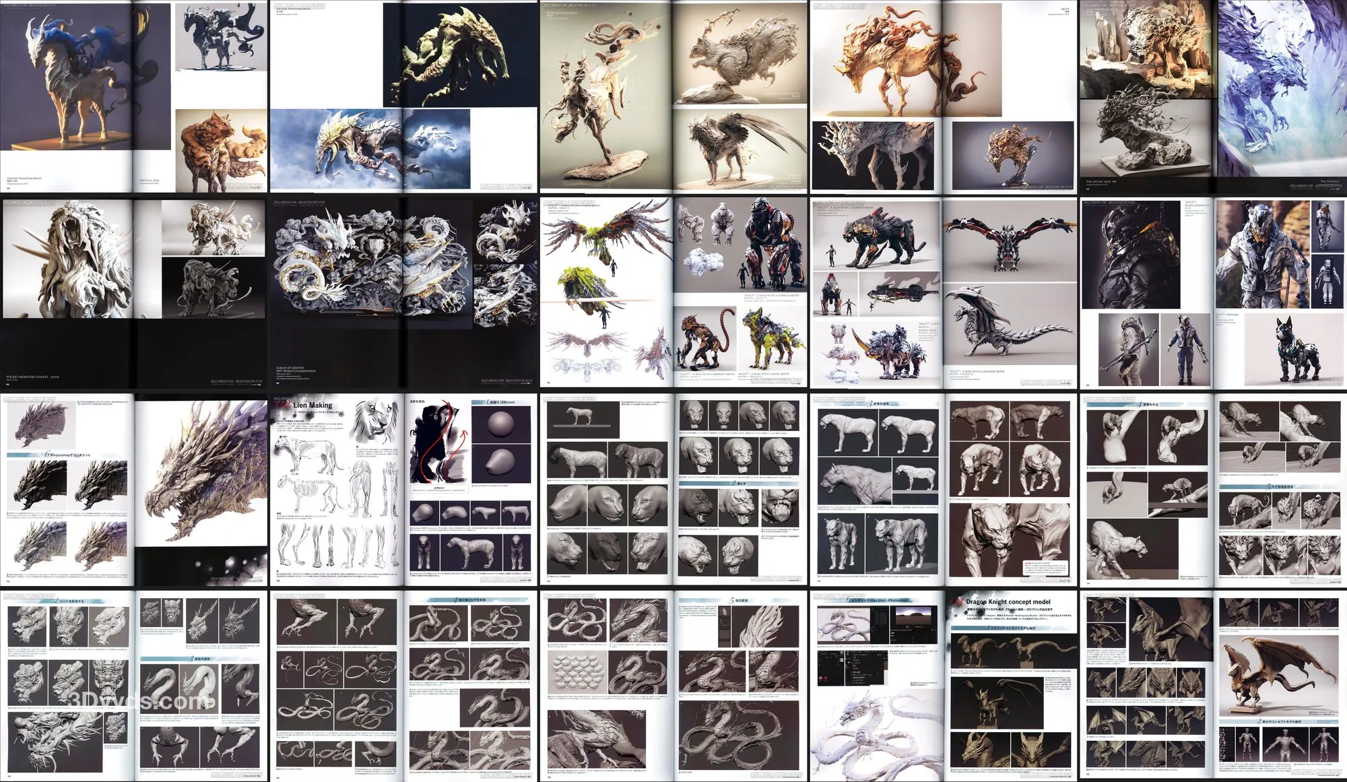Select the gray ZBrush sphere step image
This screenshot has height=782, width=1347.
[x=500, y=424]
